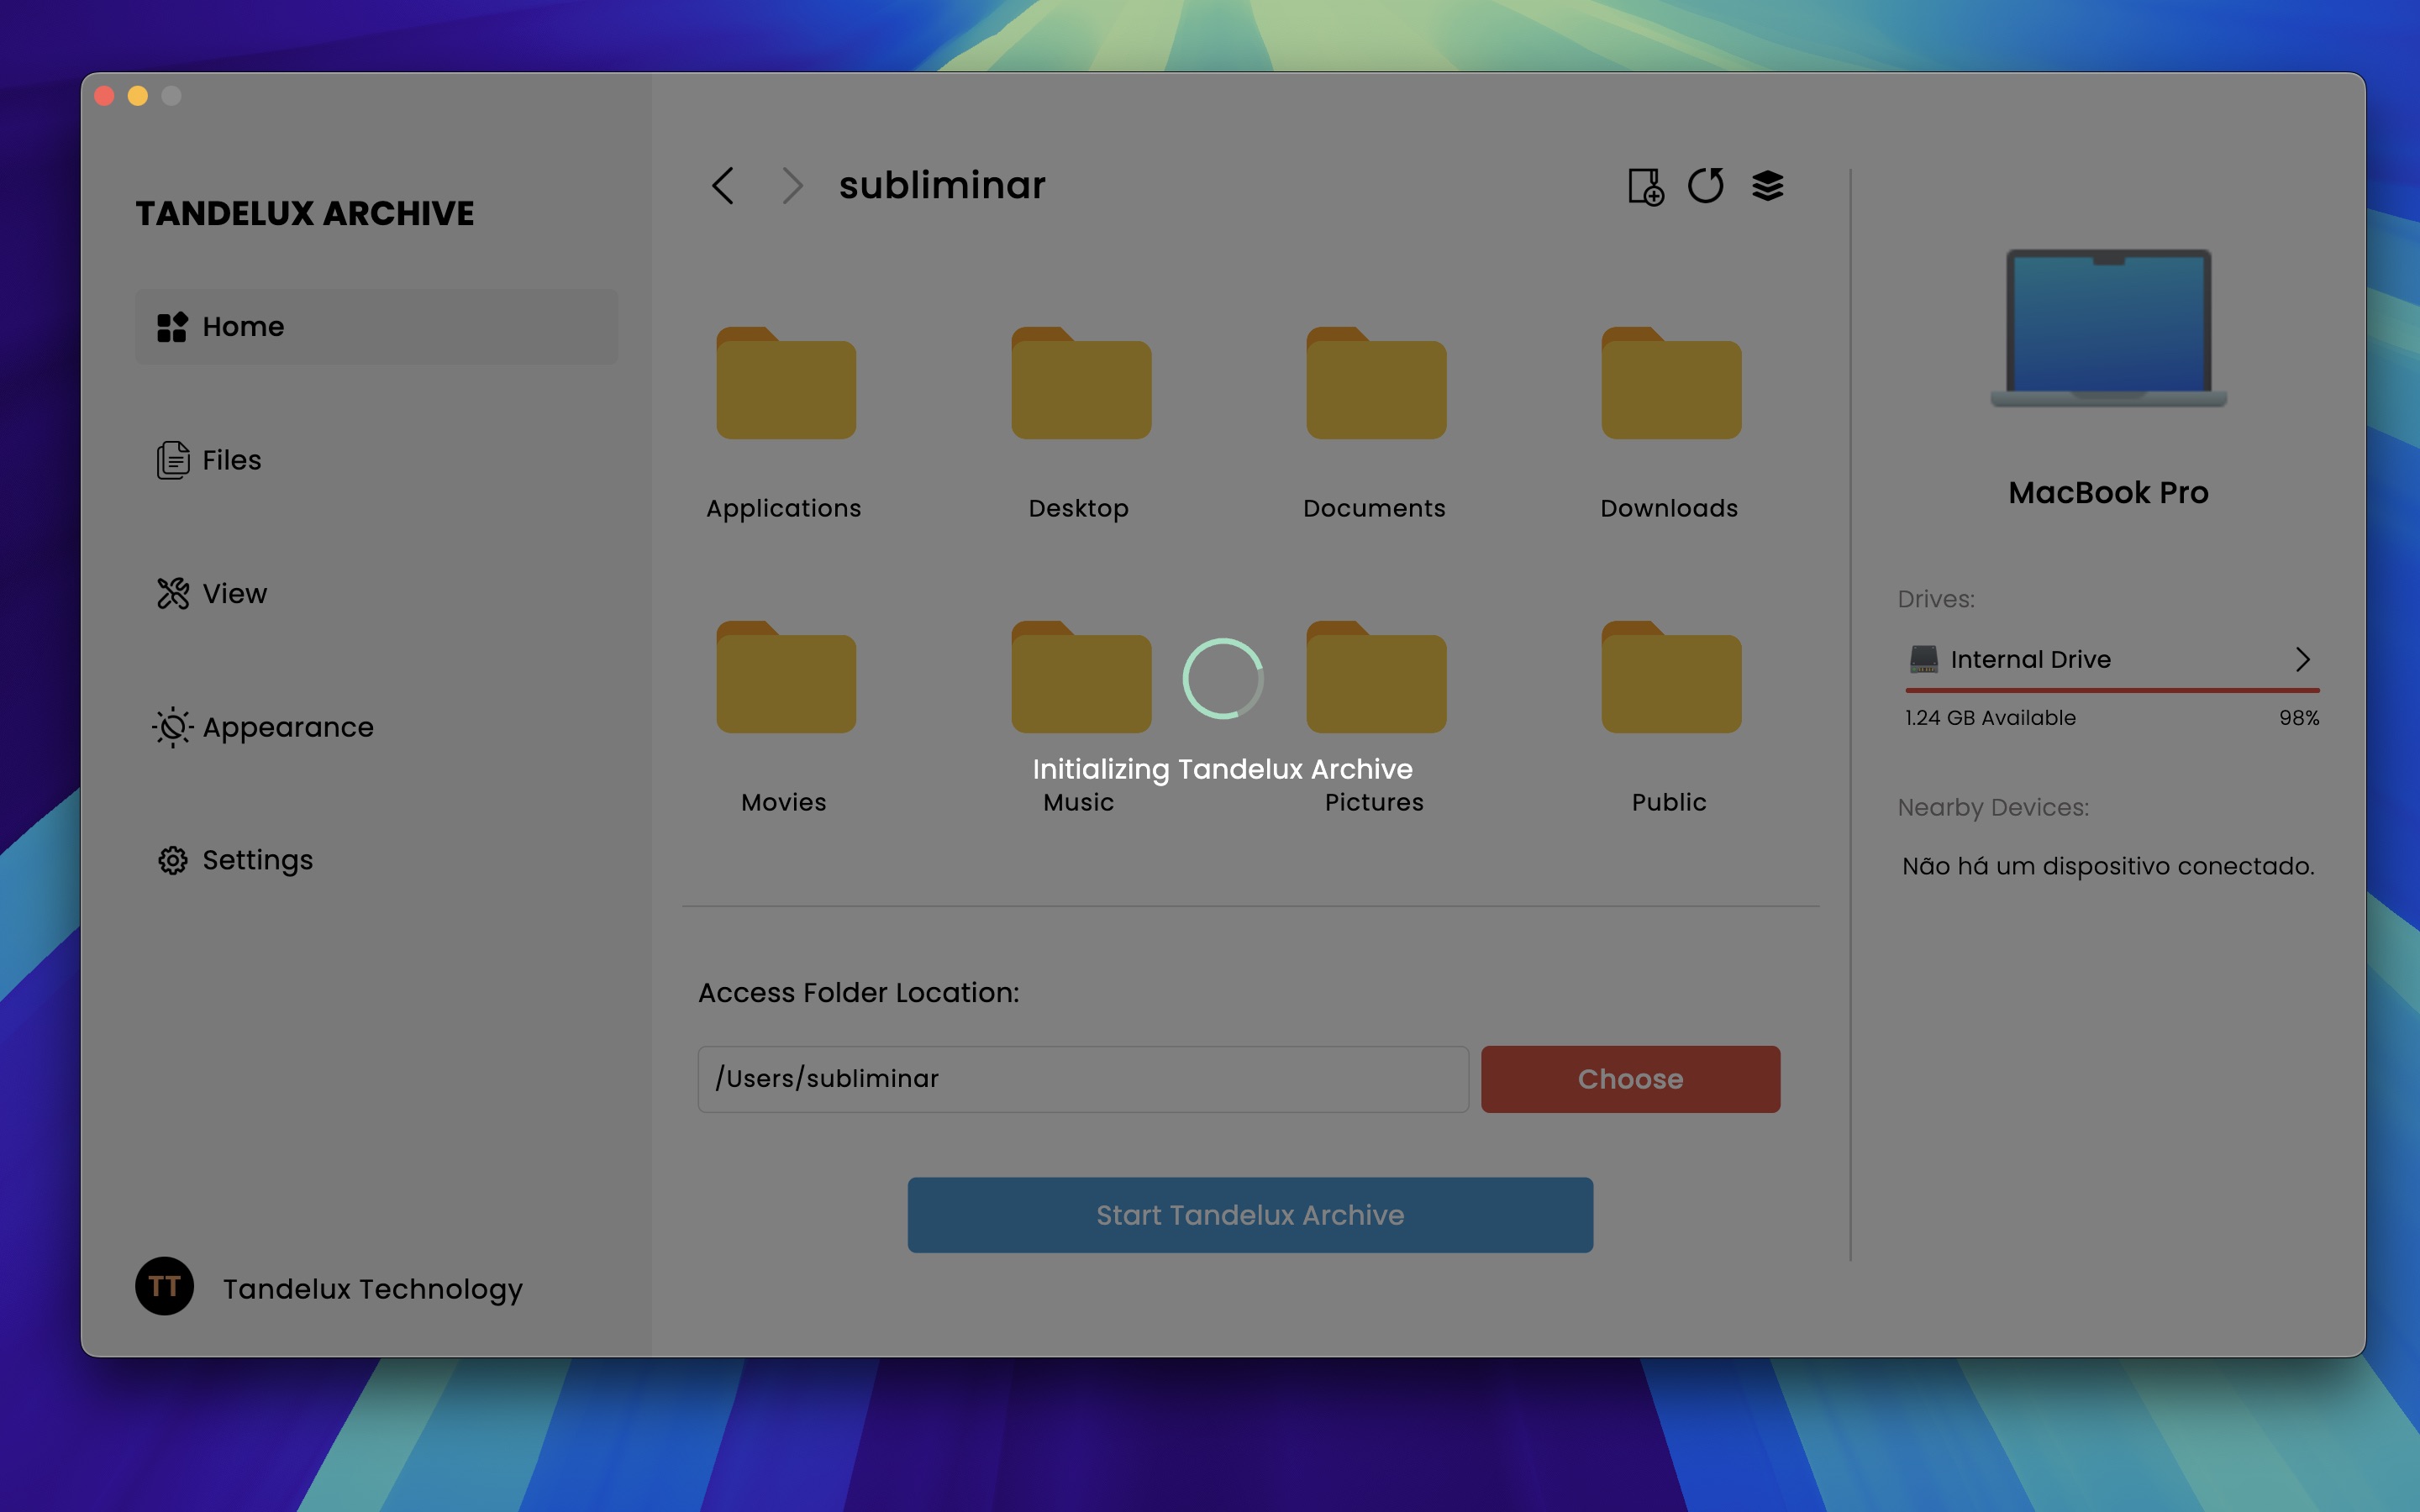Click Start Tandelux Archive button
This screenshot has height=1512, width=2420.
pos(1250,1215)
